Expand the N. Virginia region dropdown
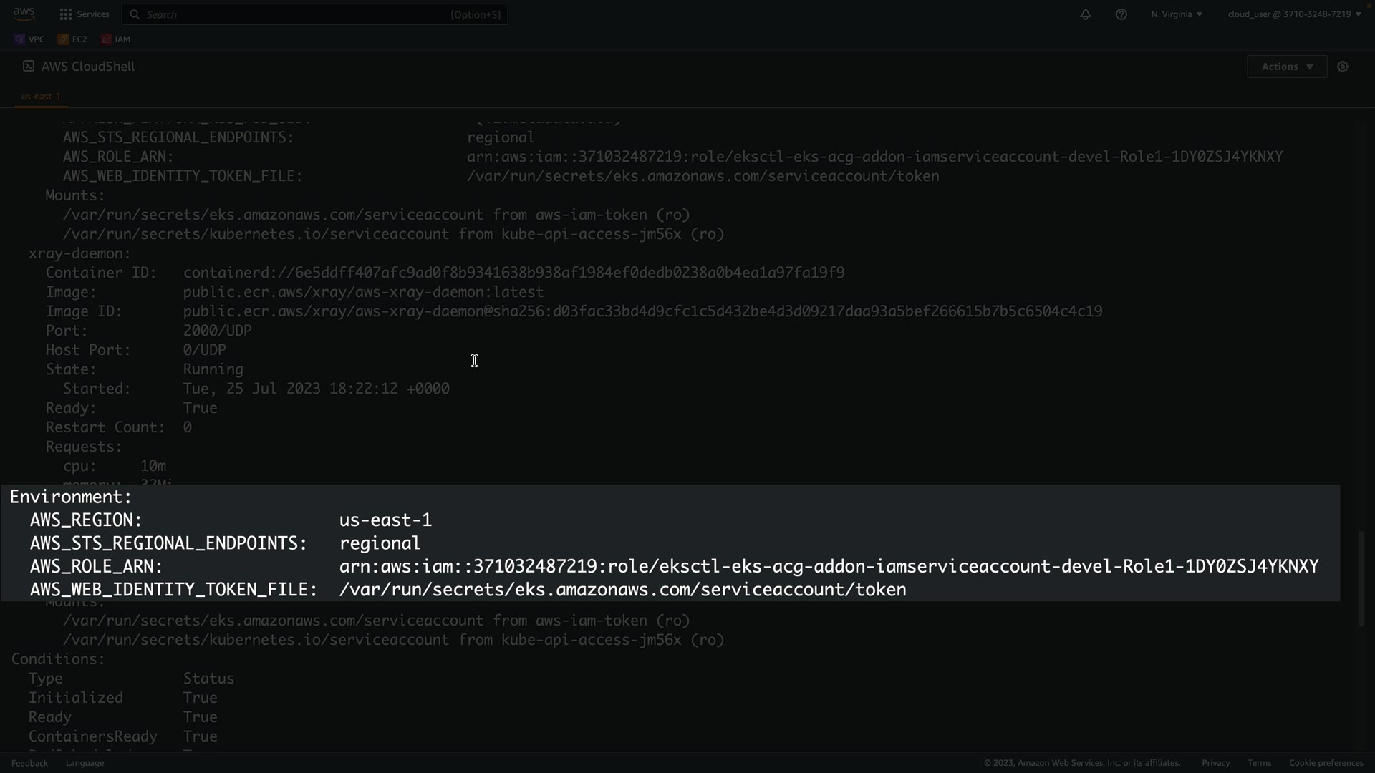The height and width of the screenshot is (773, 1375). (x=1177, y=14)
